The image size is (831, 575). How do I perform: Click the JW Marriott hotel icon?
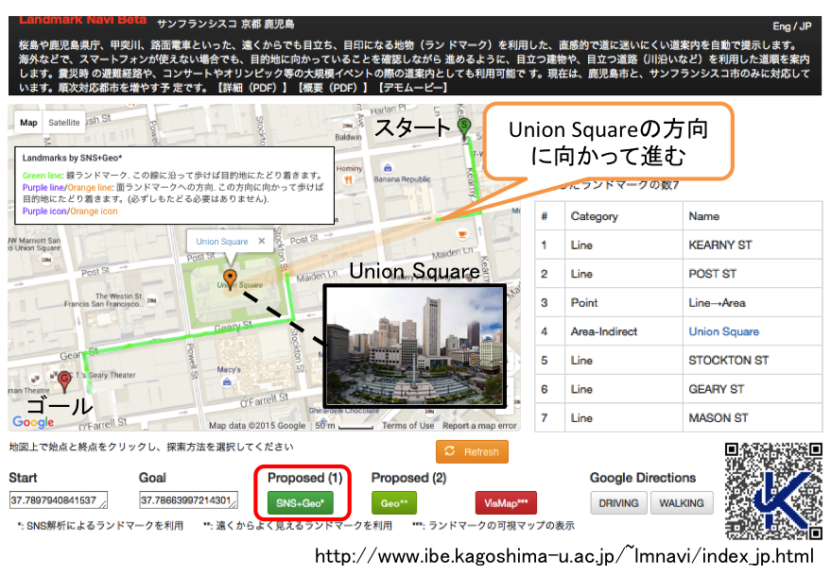46,260
